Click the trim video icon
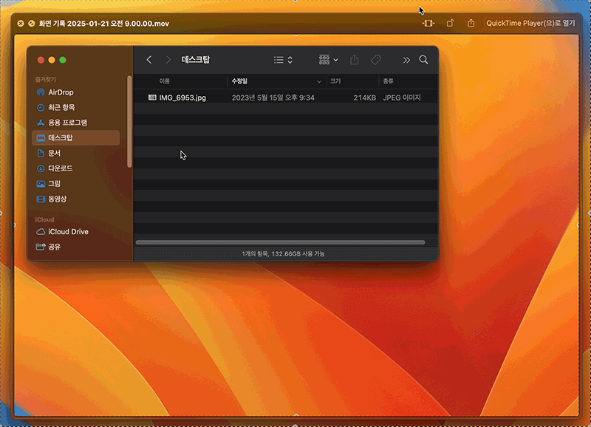 (428, 24)
